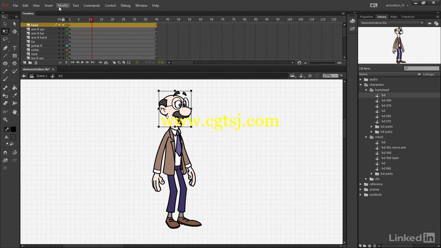Select the Subselection tool
This screenshot has height=248, width=441.
14,24
